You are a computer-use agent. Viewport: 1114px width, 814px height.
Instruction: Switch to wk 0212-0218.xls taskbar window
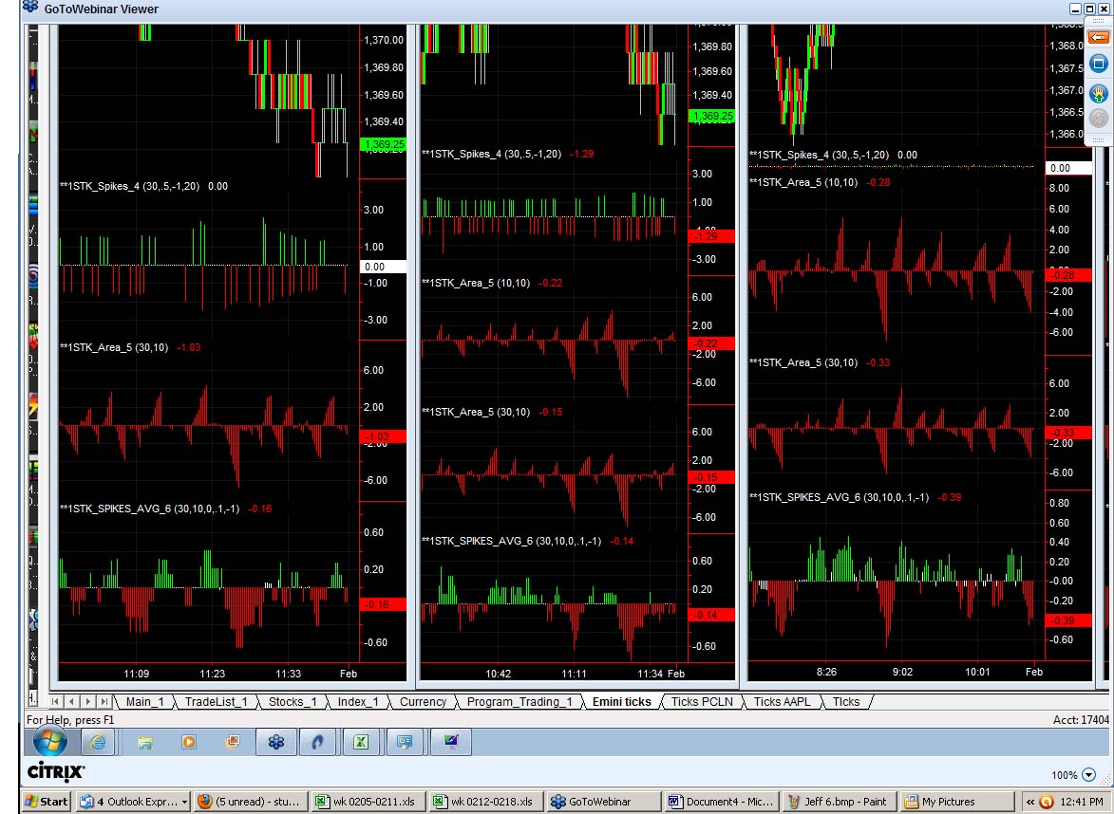pyautogui.click(x=486, y=802)
